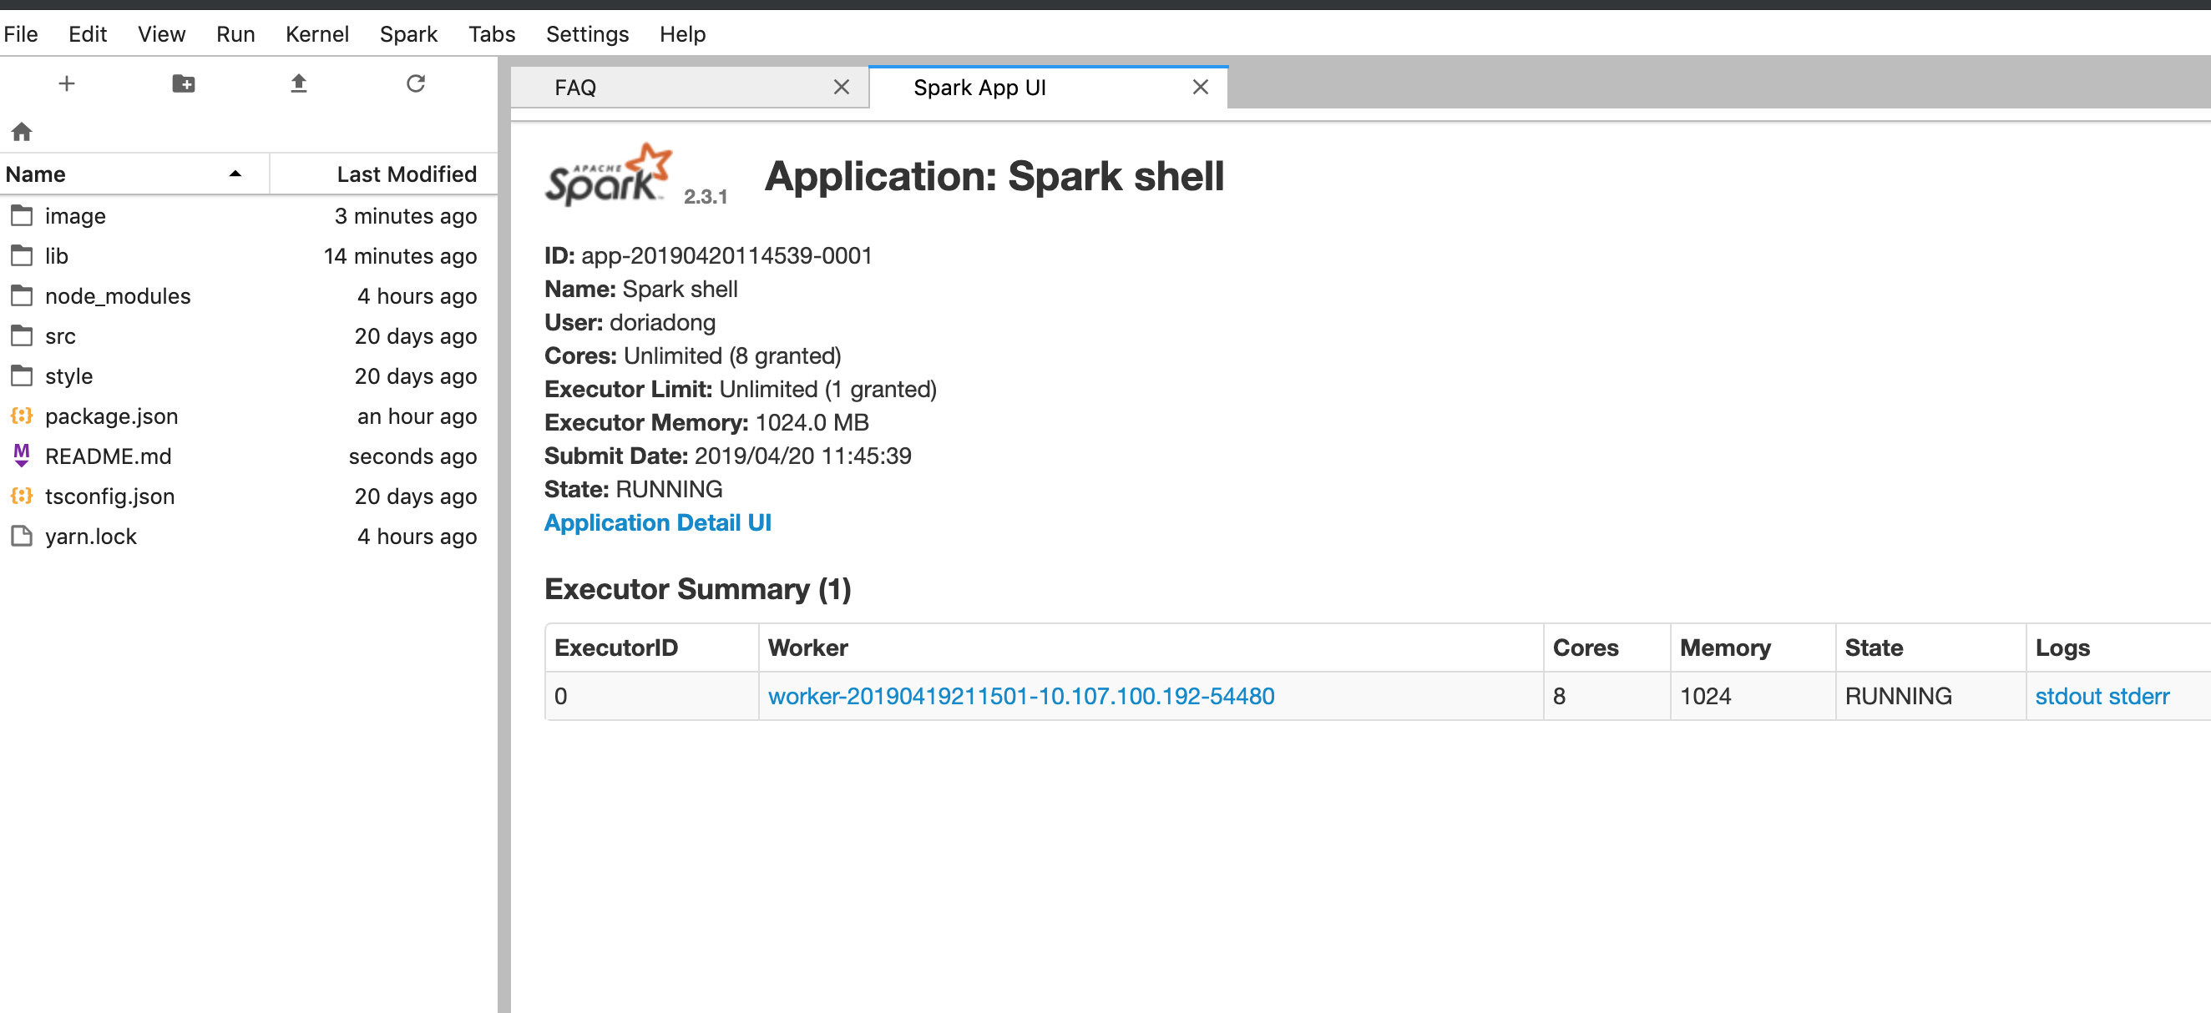Go to the home directory icon
The height and width of the screenshot is (1013, 2211).
pos(22,132)
